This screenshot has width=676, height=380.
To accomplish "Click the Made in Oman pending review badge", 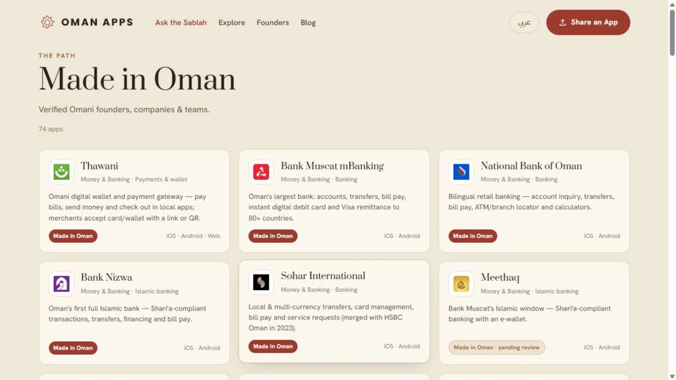I will [496, 347].
